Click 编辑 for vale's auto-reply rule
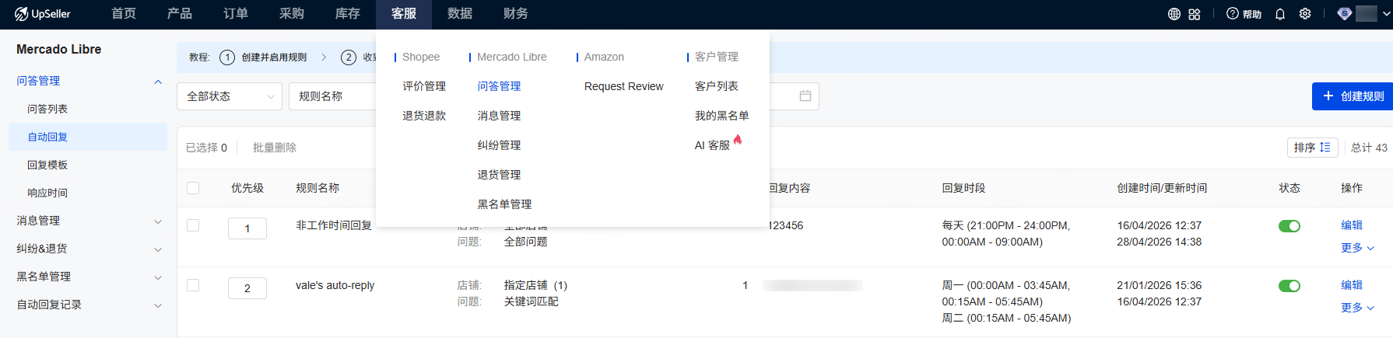This screenshot has width=1393, height=338. pos(1352,285)
